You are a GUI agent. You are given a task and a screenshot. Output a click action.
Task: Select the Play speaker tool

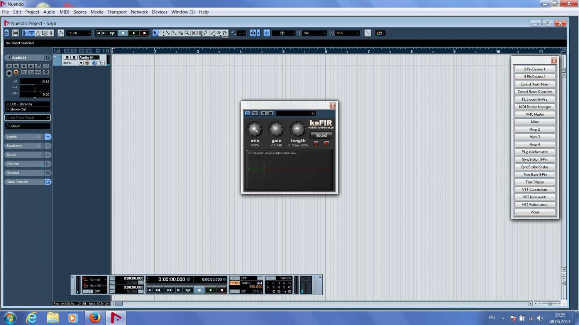pyautogui.click(x=219, y=33)
